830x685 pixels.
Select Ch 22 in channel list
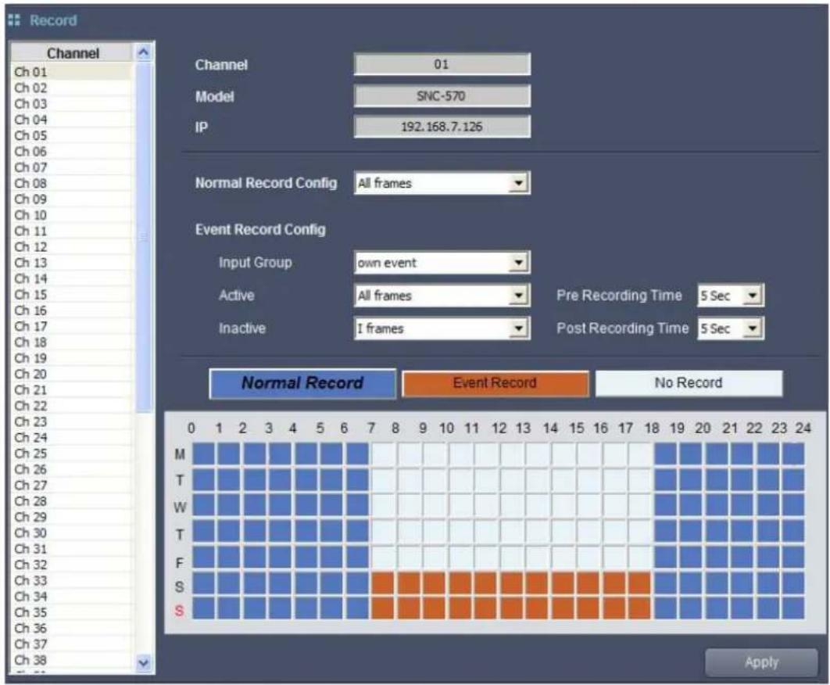coord(71,405)
